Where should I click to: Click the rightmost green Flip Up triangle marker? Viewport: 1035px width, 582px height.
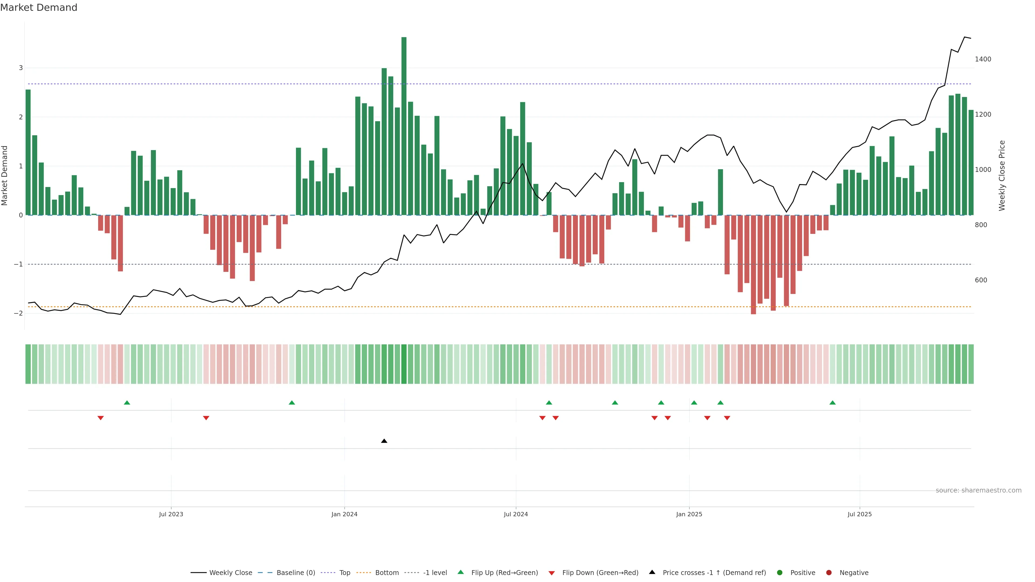[833, 403]
